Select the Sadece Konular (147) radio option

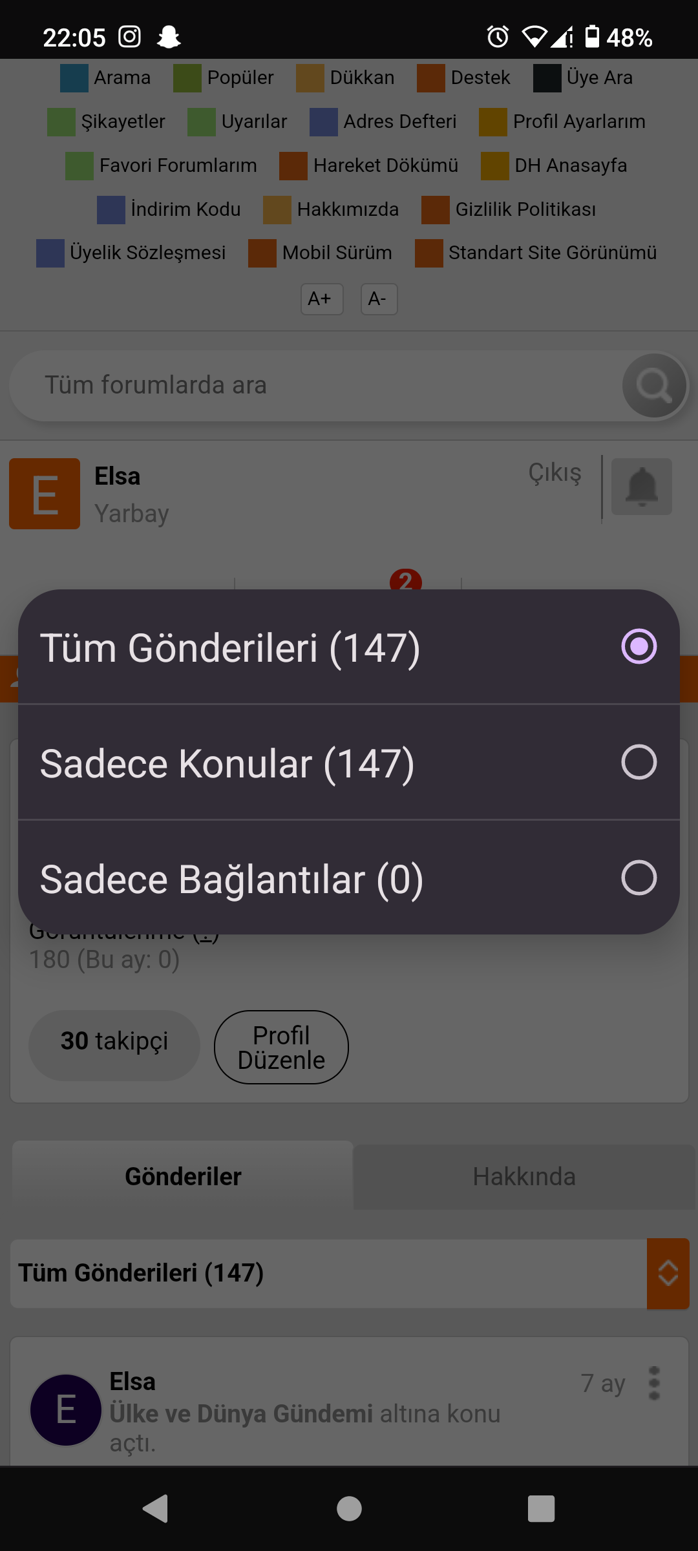point(349,763)
